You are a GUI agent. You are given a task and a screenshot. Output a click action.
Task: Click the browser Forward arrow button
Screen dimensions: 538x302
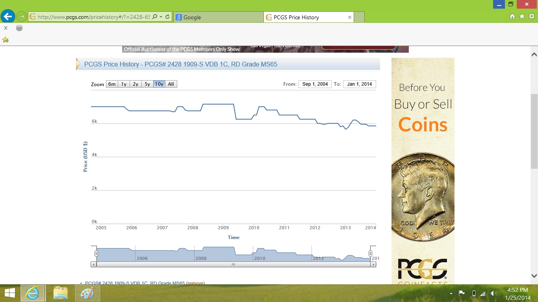21,17
